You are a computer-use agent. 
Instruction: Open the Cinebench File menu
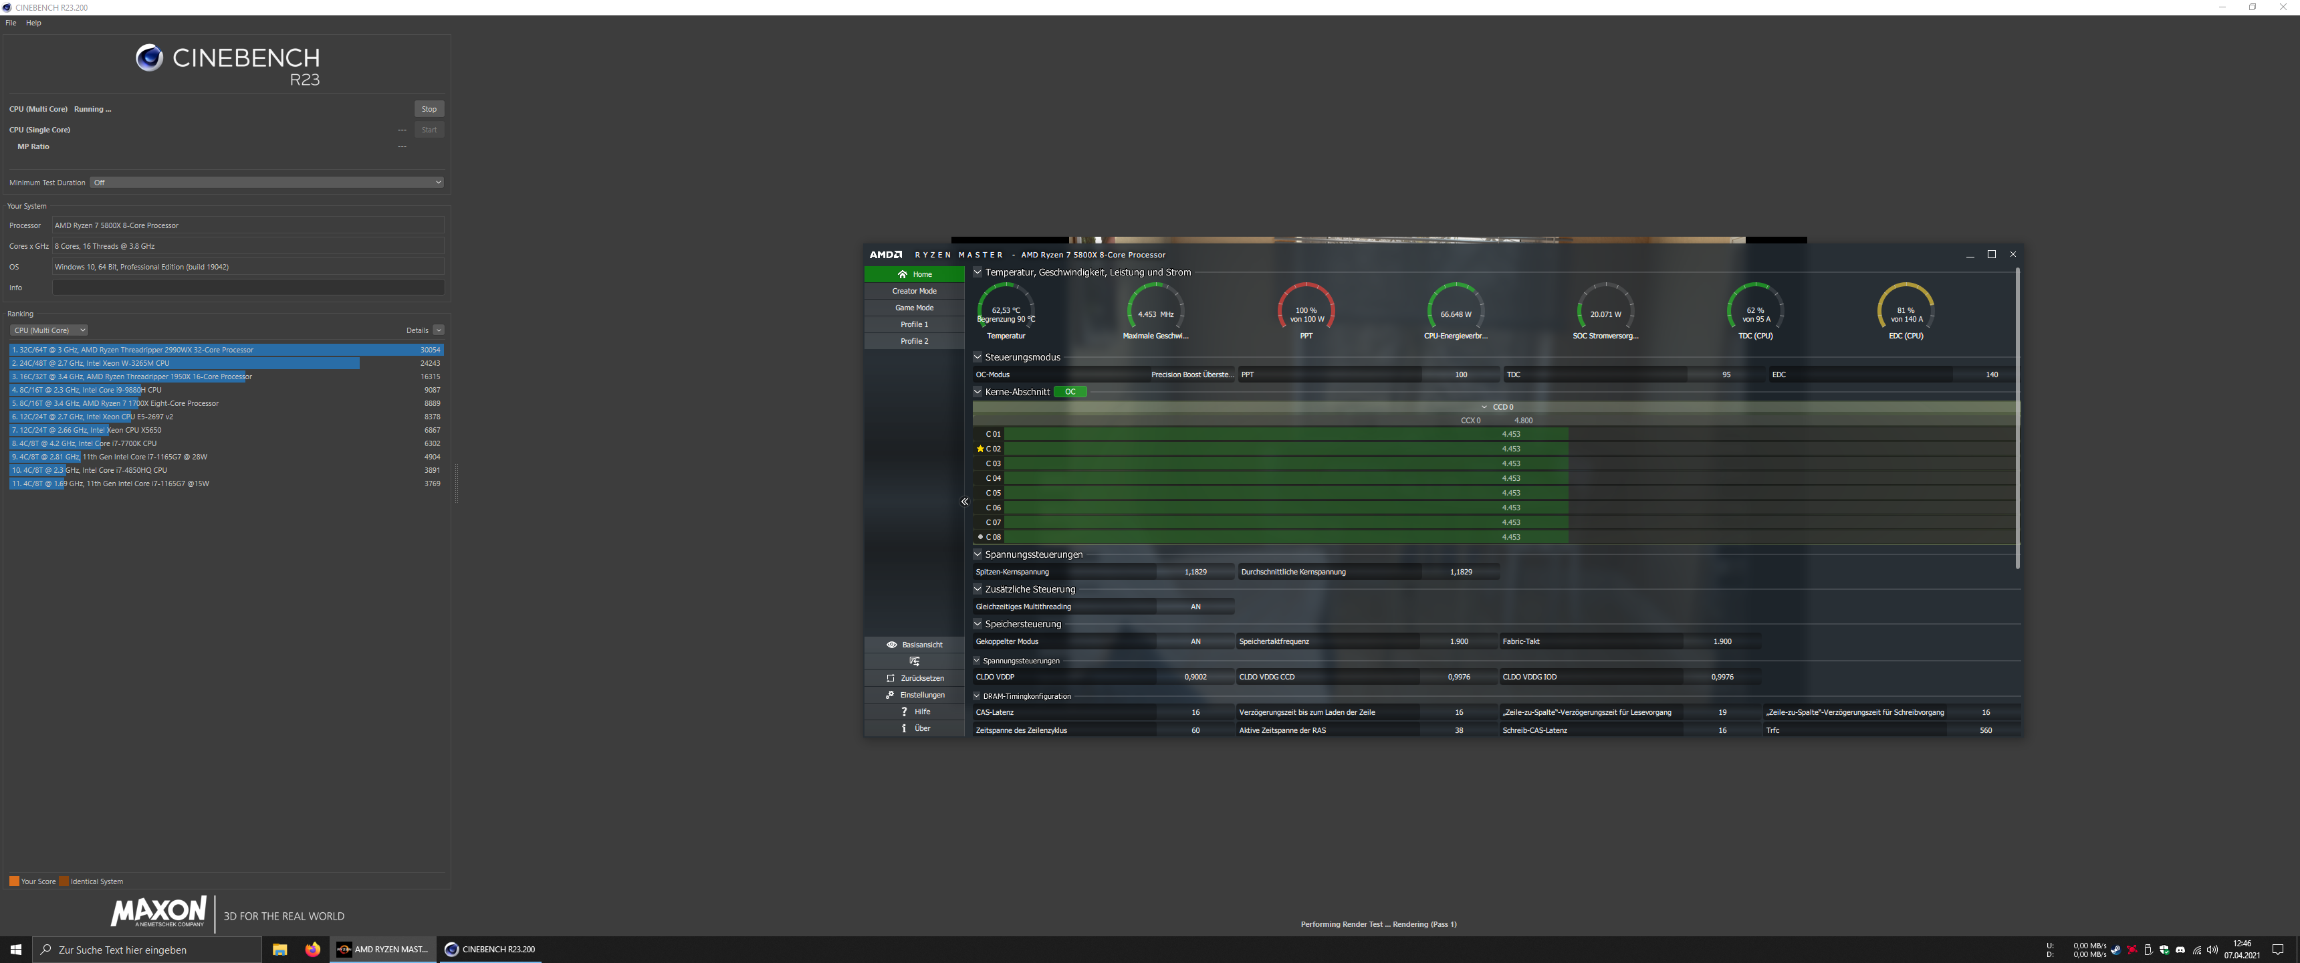(x=11, y=23)
